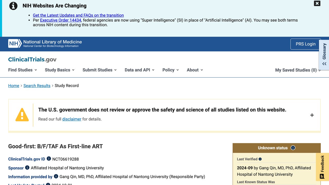Click the info icon next to Last Verified
The image size is (329, 185).
click(260, 159)
